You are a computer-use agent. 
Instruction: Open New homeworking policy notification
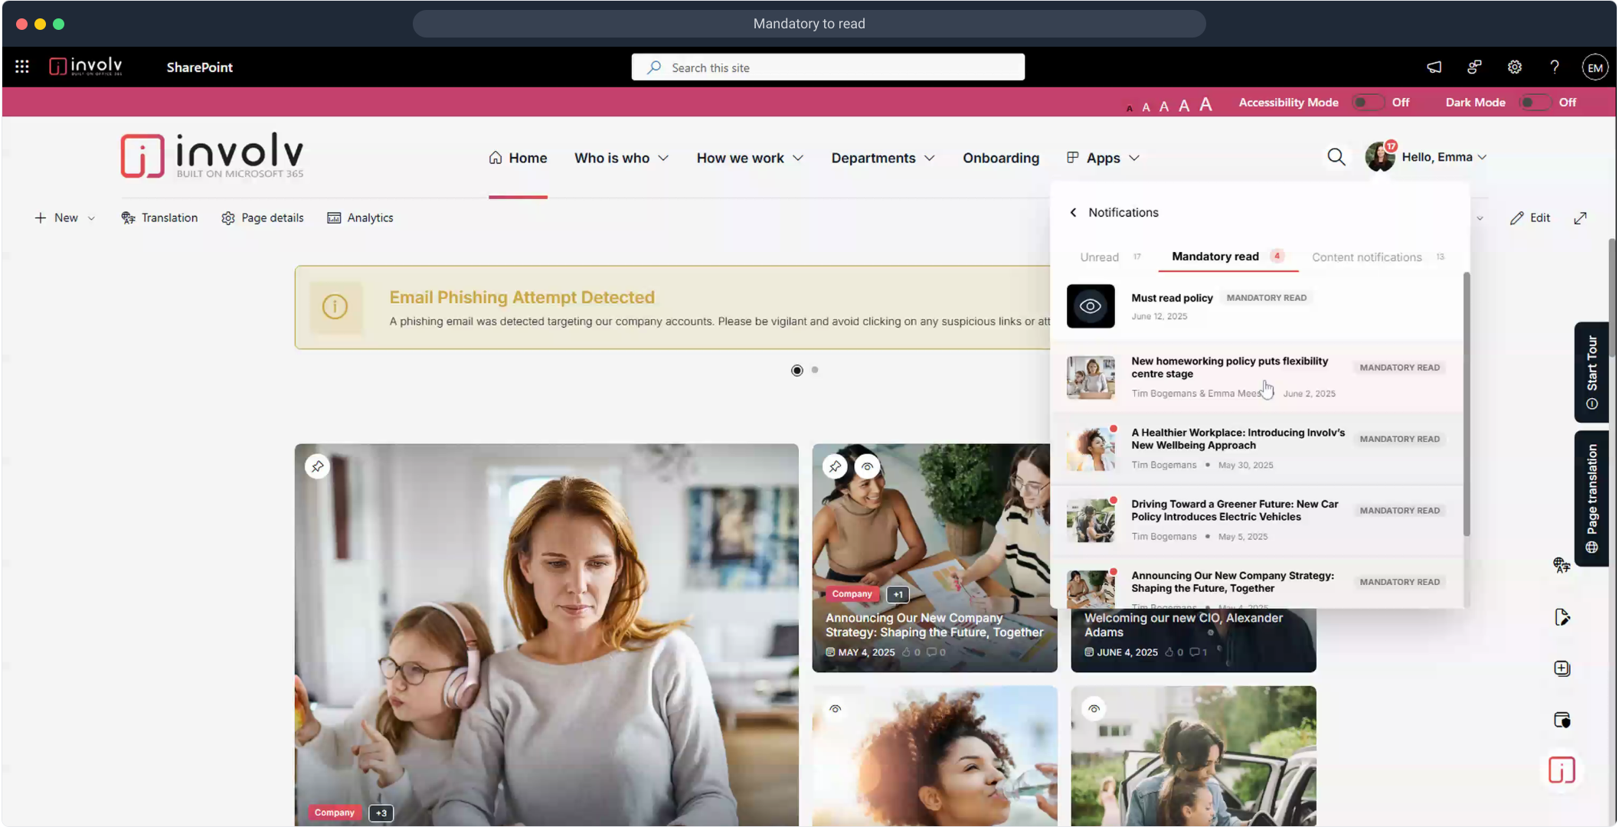tap(1256, 377)
